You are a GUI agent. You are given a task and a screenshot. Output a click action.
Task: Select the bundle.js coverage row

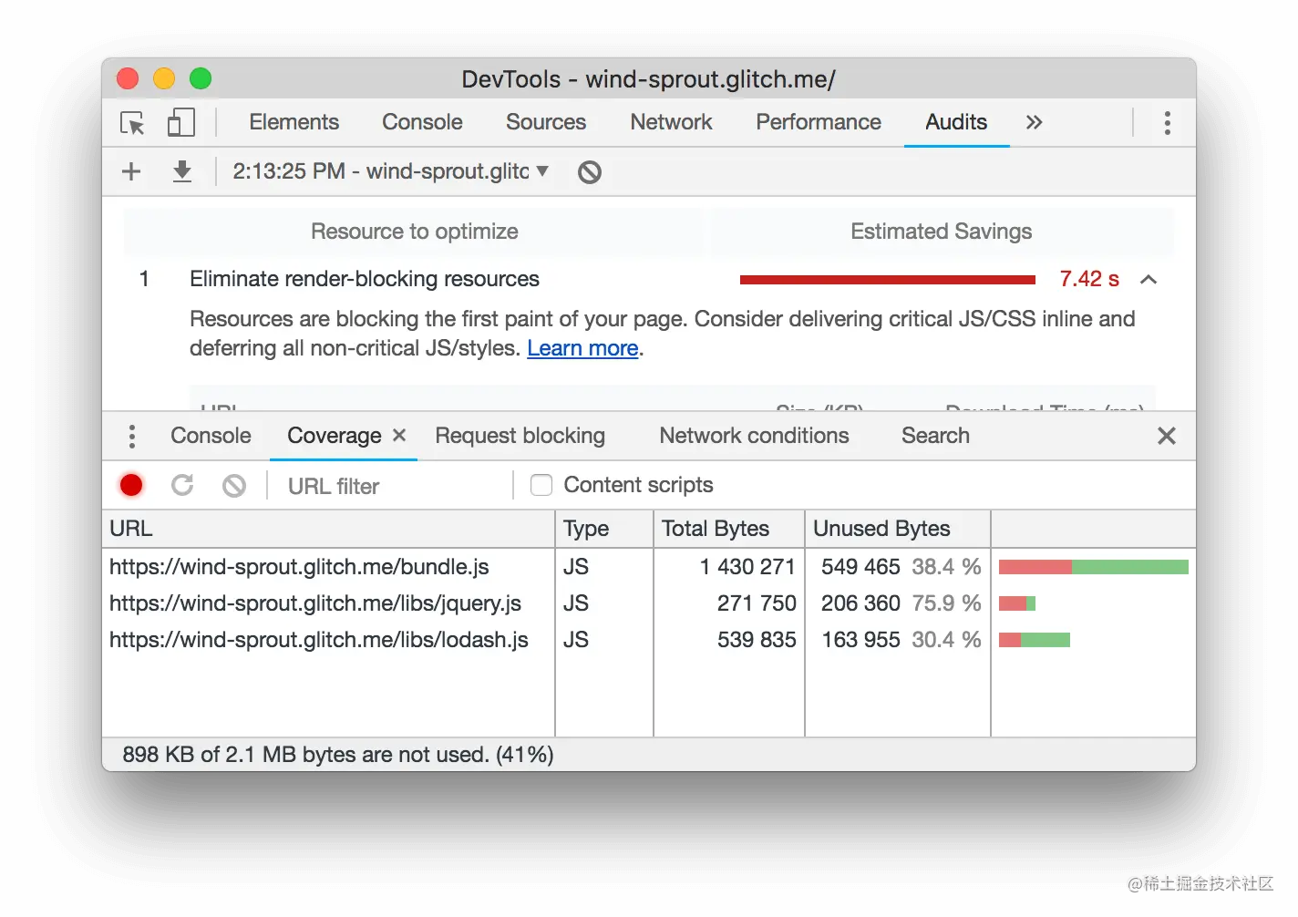point(649,567)
